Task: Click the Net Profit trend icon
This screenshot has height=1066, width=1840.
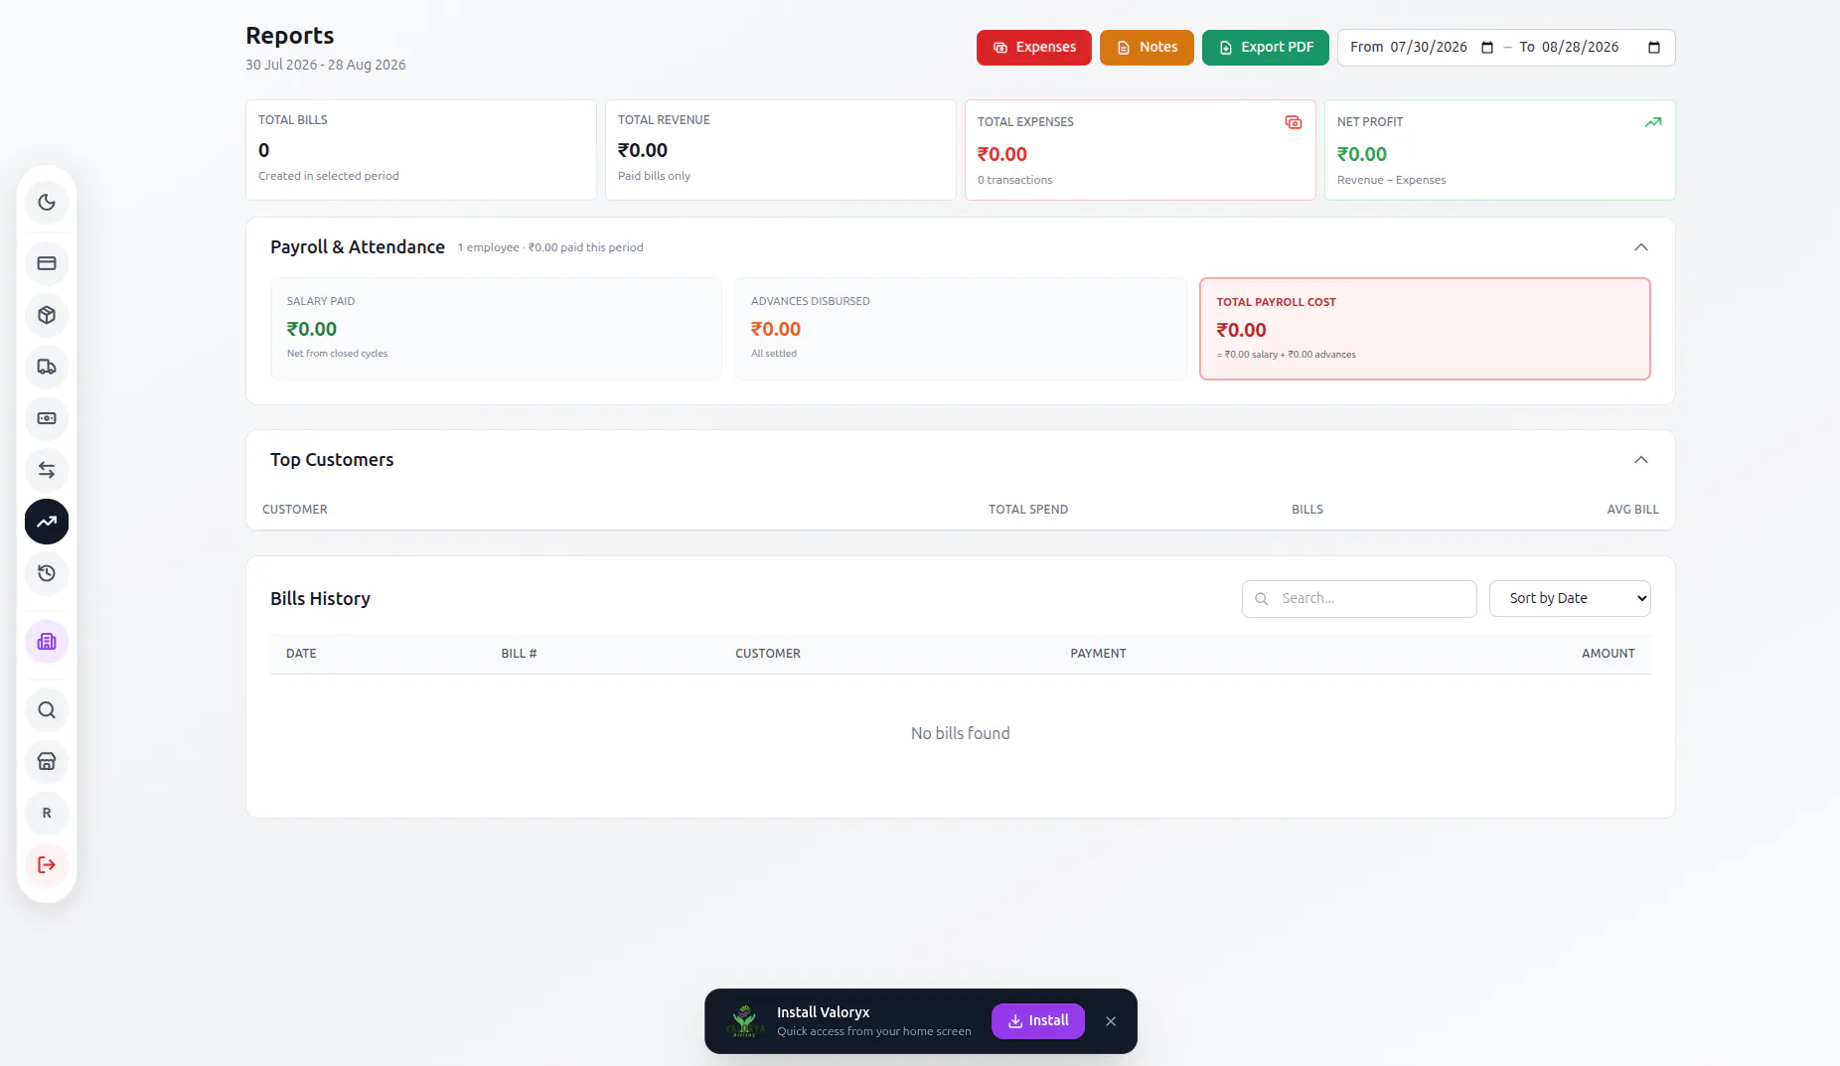Action: 1653,122
